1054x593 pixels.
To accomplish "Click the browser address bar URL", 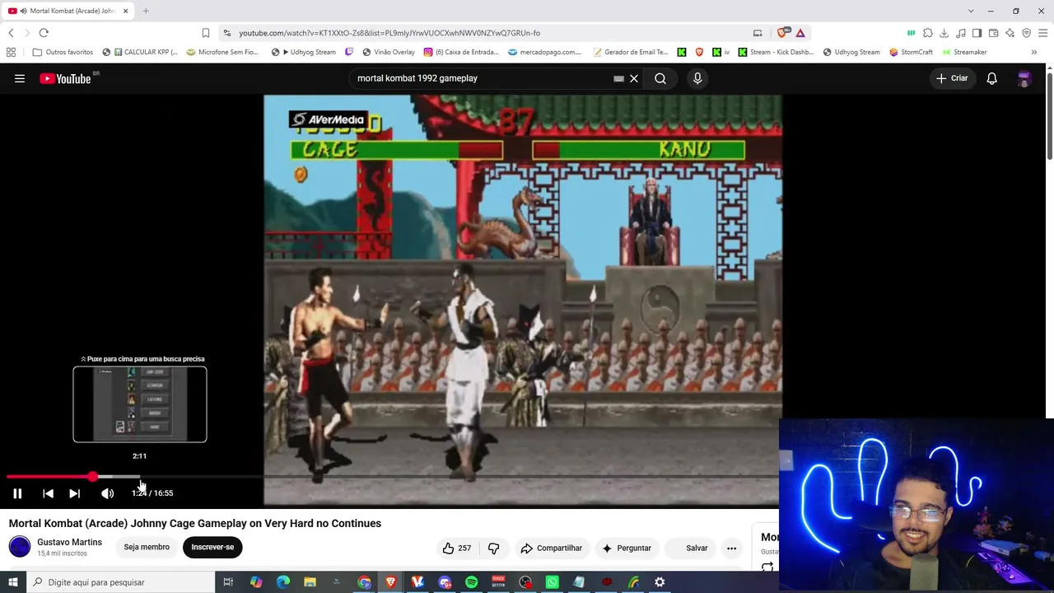I will (389, 33).
